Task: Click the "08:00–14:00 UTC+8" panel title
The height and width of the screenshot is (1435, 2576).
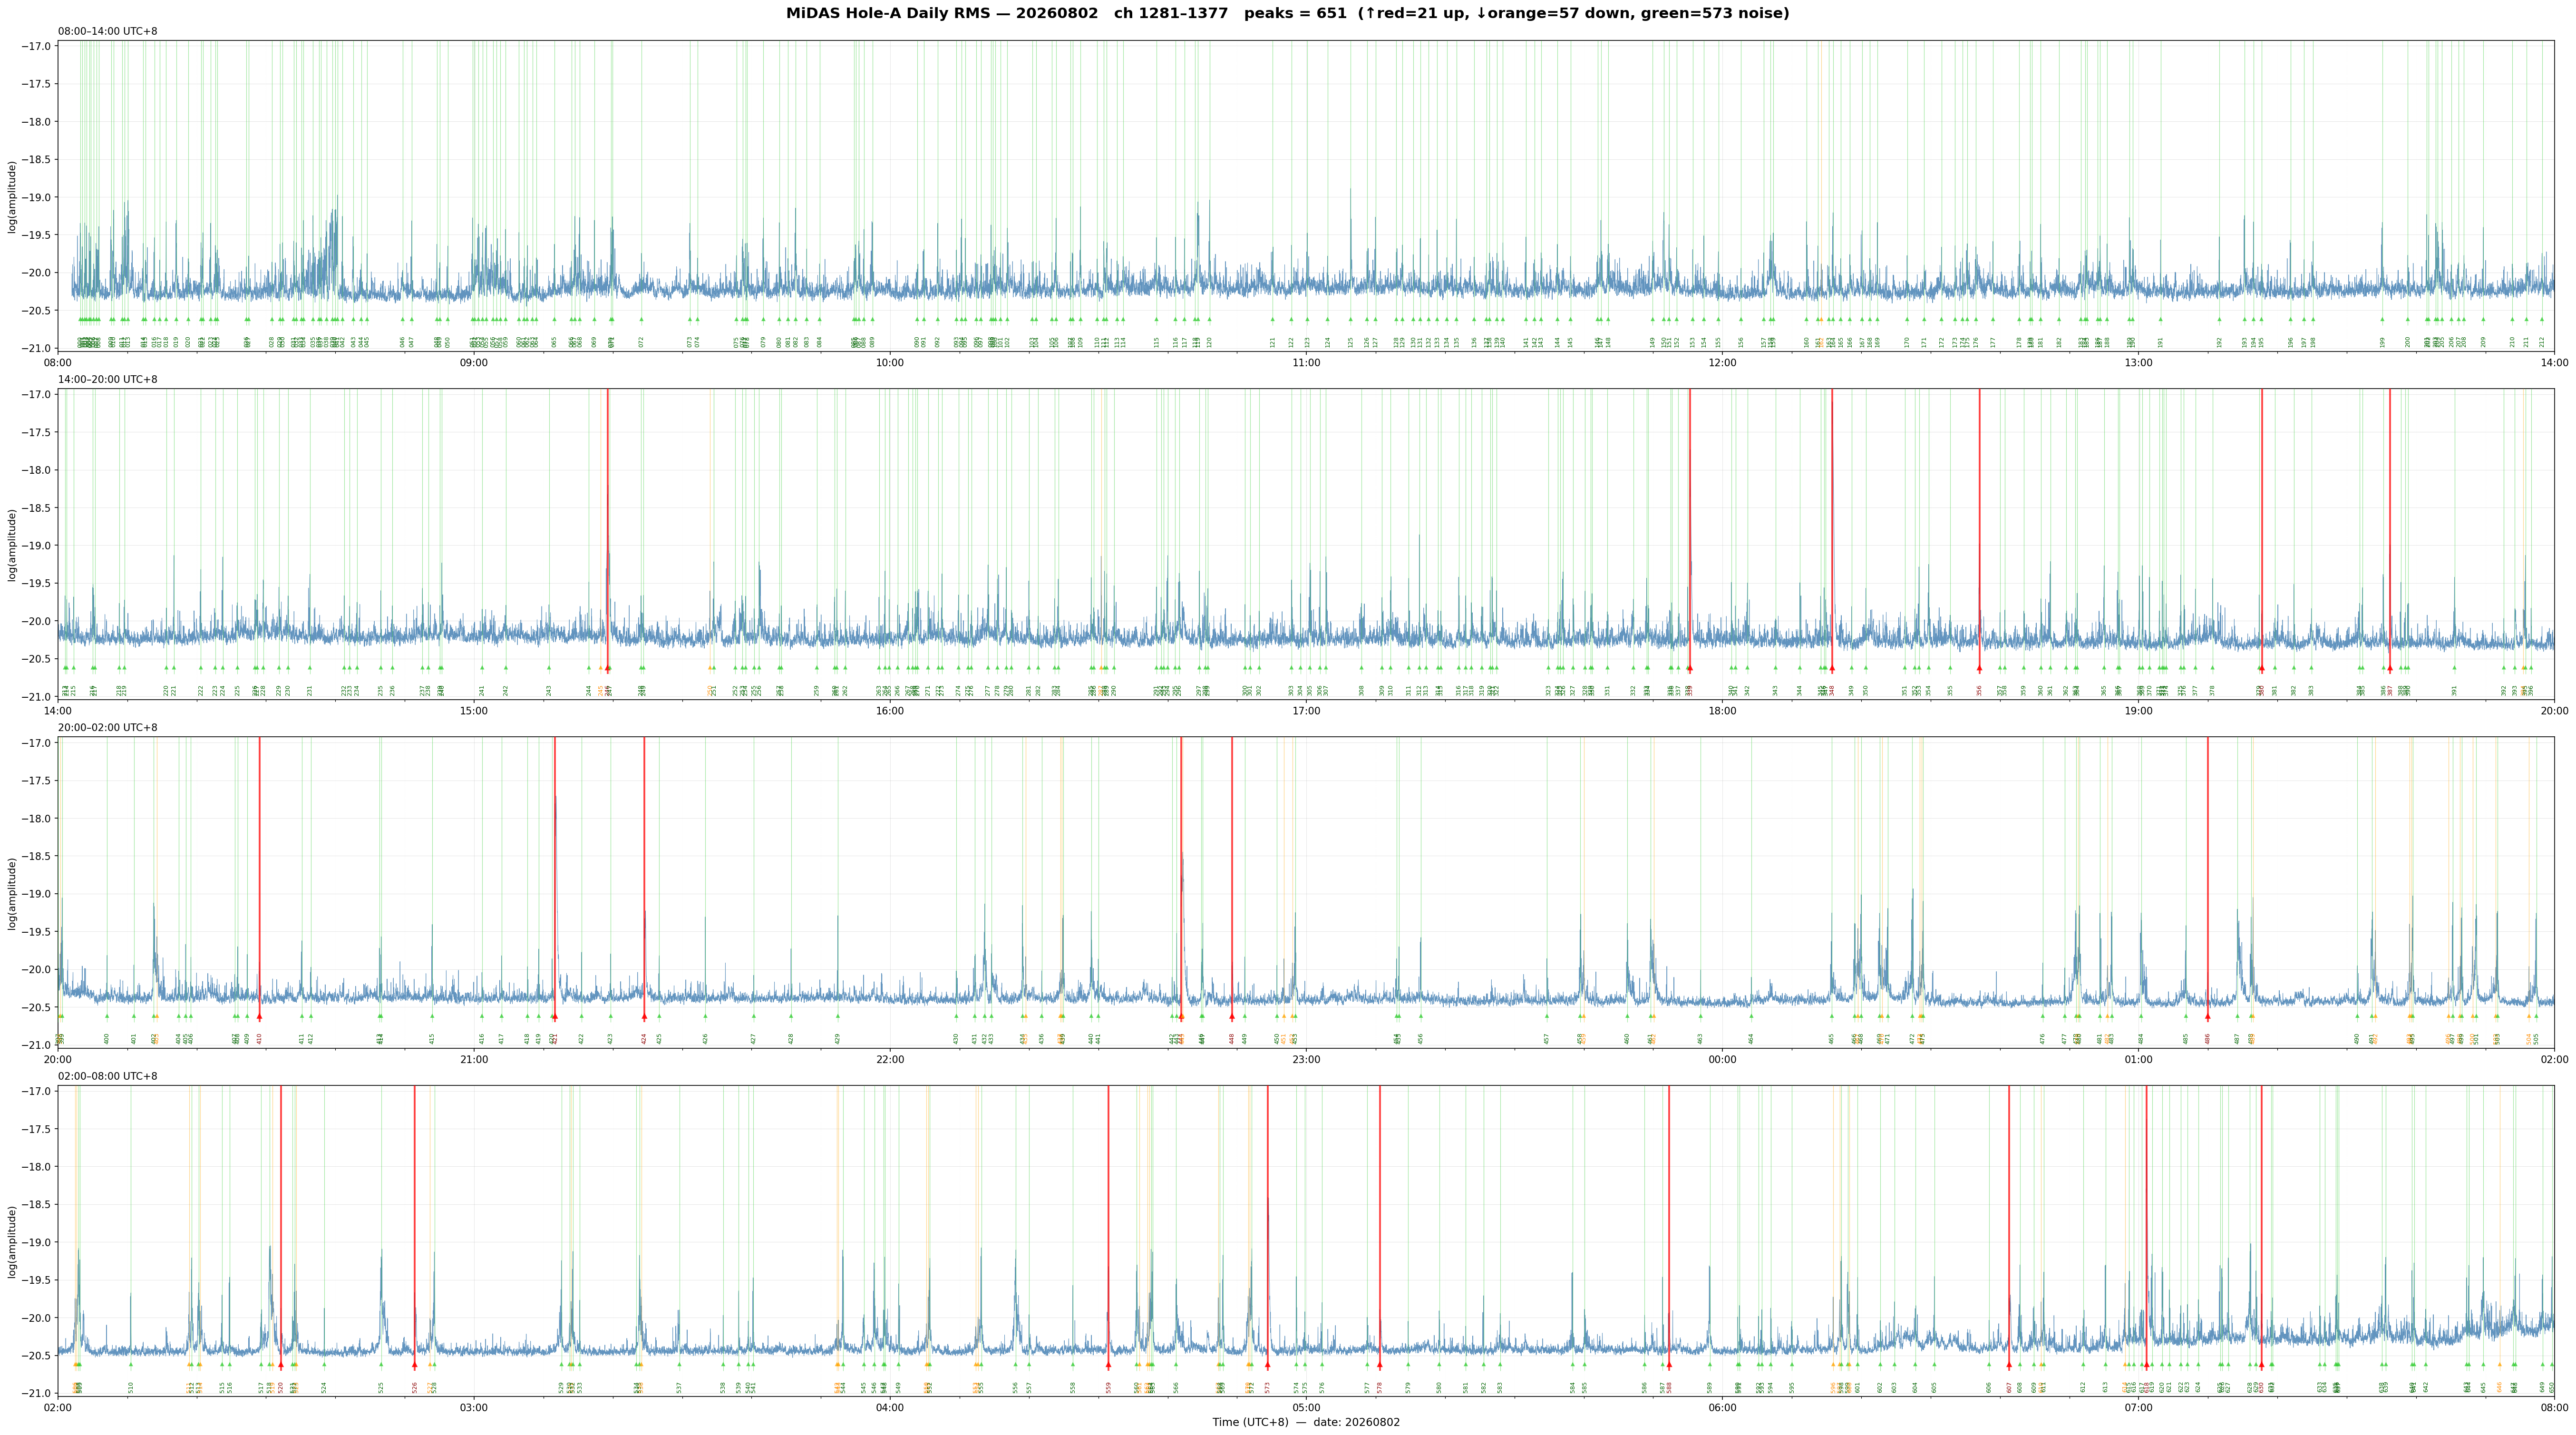Action: (108, 31)
